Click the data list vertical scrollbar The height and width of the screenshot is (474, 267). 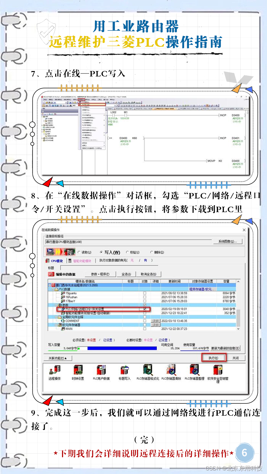238,305
